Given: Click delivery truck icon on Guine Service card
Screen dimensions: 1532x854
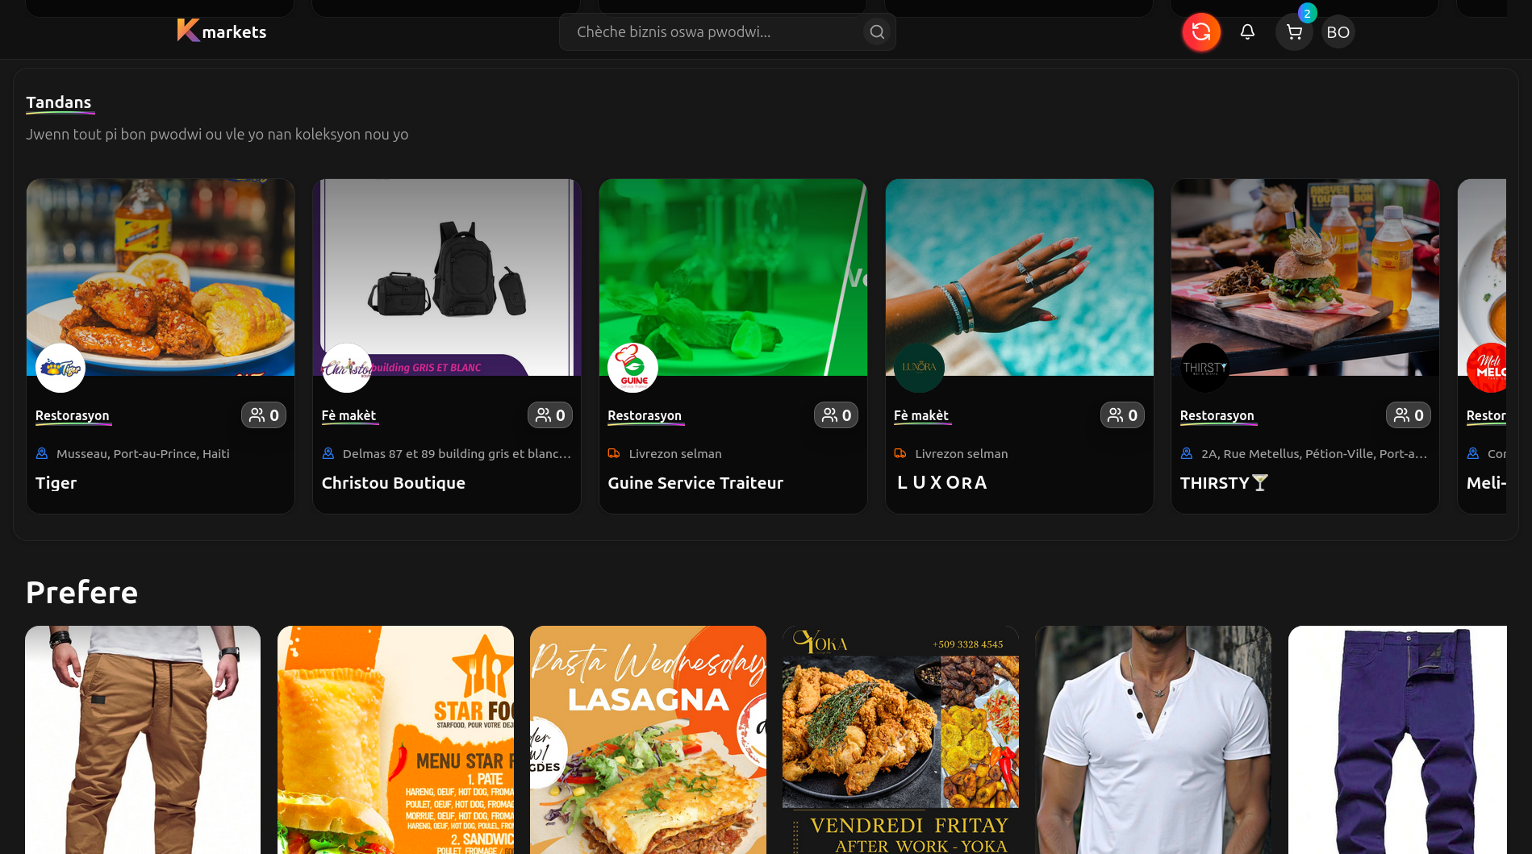Looking at the screenshot, I should click(614, 454).
